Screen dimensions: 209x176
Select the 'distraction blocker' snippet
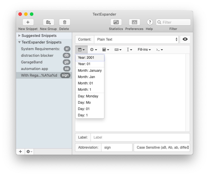point(44,55)
